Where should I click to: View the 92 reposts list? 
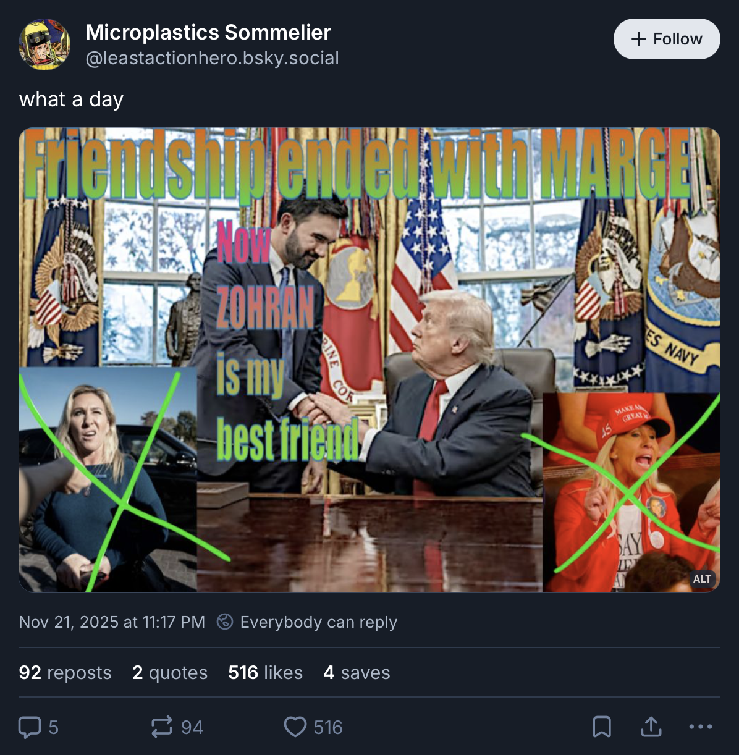[x=65, y=672]
